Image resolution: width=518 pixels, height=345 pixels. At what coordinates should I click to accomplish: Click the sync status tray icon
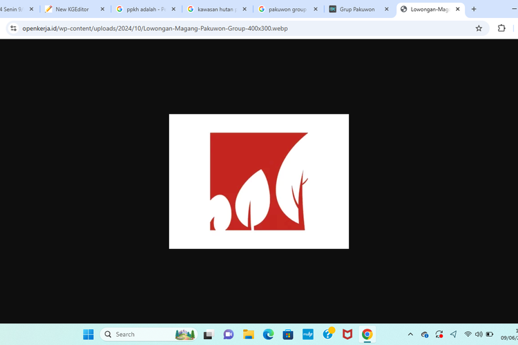coord(439,335)
